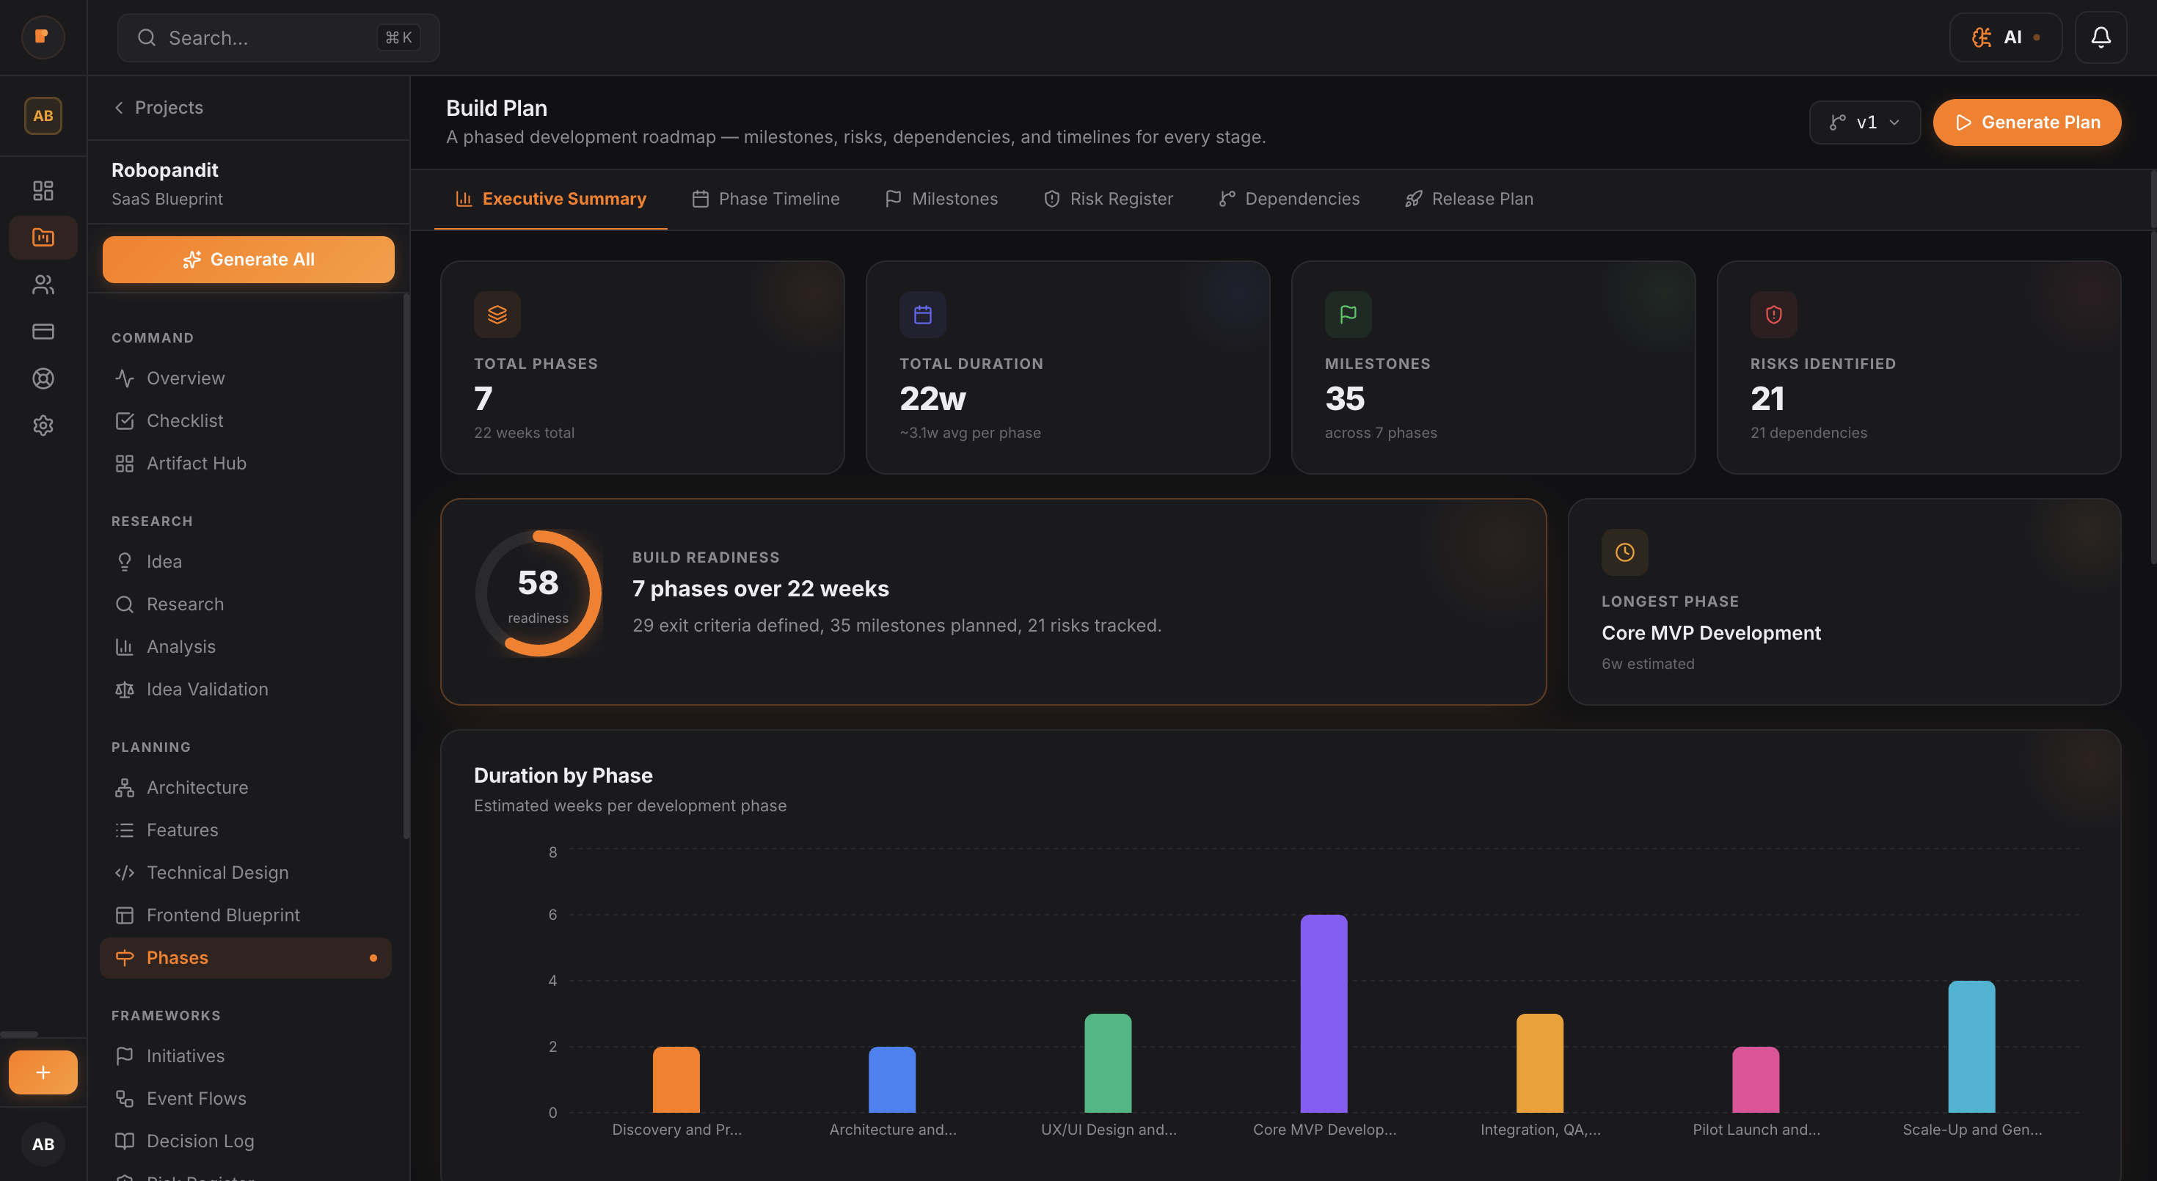This screenshot has width=2157, height=1181.
Task: Open the support lifebuoy icon in left rail
Action: [43, 379]
